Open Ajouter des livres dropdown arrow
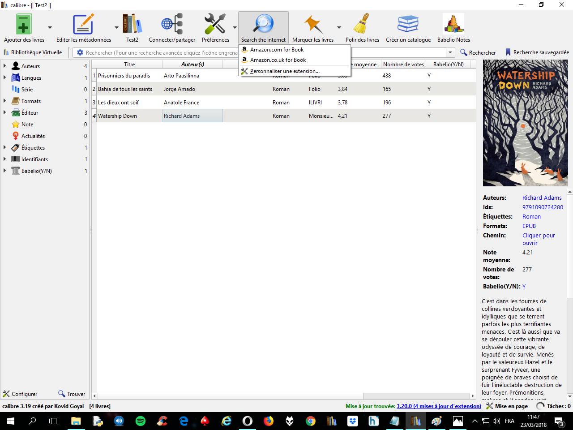This screenshot has height=430, width=573. click(x=50, y=27)
